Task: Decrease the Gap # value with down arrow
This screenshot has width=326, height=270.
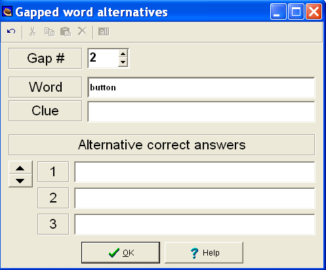Action: [123, 62]
